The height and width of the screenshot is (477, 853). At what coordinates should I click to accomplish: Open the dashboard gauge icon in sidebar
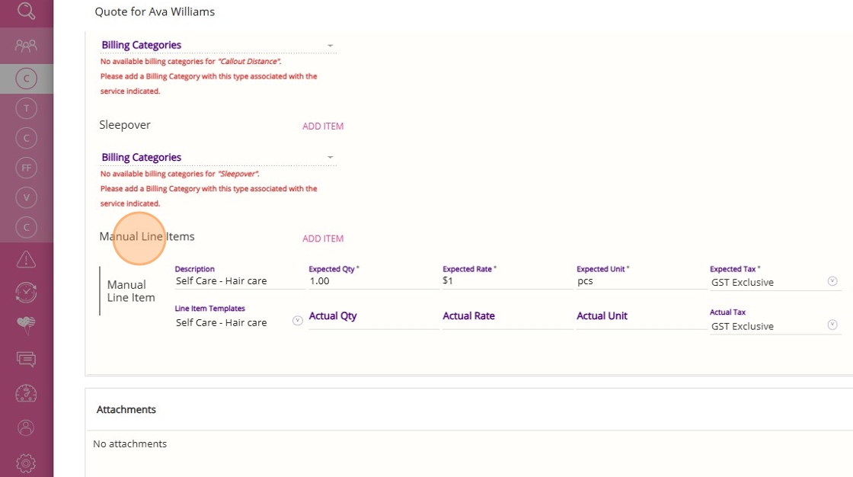(26, 393)
